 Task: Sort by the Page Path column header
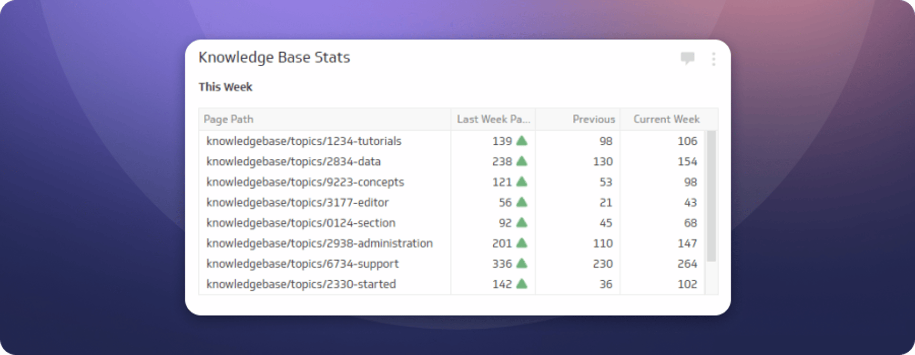(229, 119)
